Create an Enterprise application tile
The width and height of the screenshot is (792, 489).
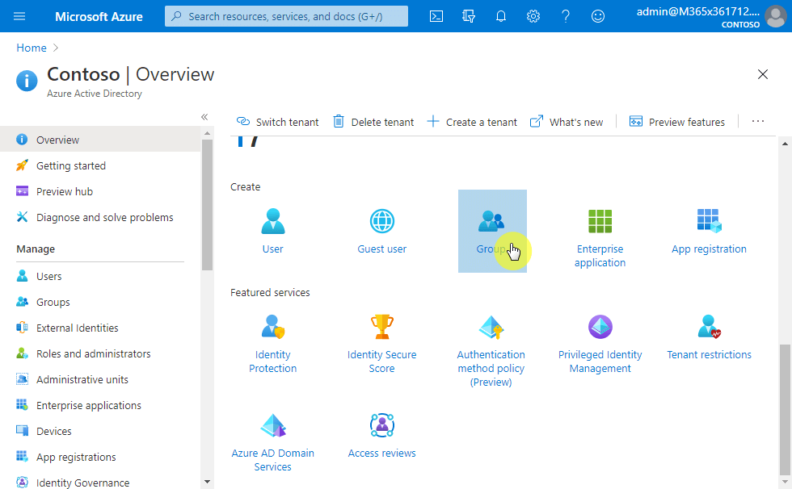click(x=600, y=238)
